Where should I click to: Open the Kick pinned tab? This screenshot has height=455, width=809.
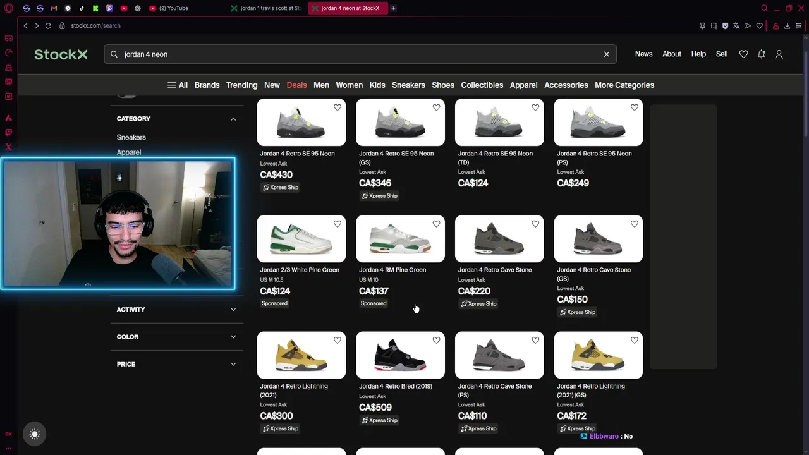pos(95,8)
